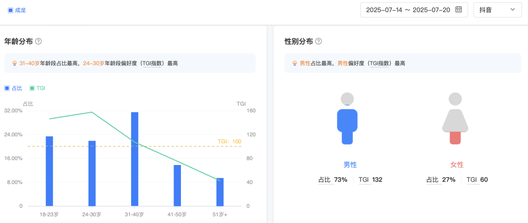Open the date range picker field
Image resolution: width=528 pixels, height=223 pixels.
click(414, 10)
